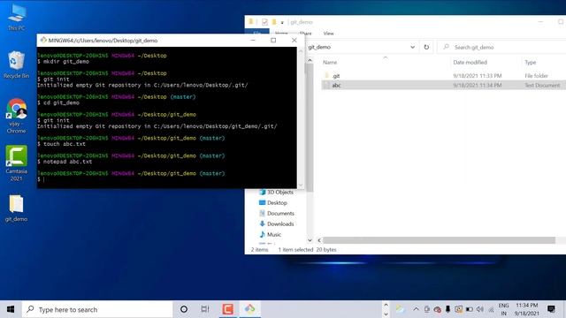Open the View tab in File Explorer

click(x=328, y=34)
